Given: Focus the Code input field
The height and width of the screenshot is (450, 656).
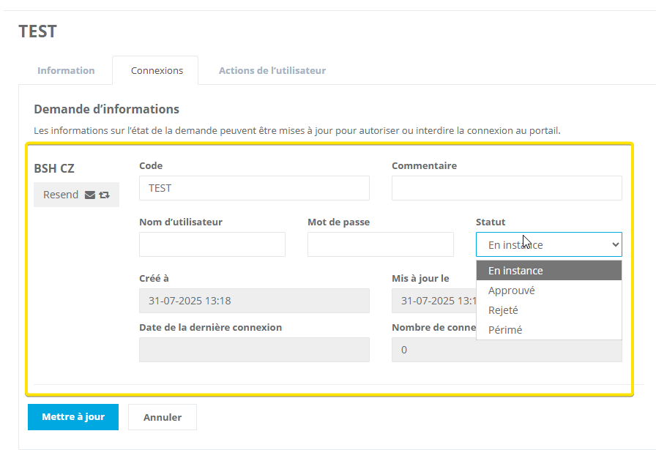Looking at the screenshot, I should point(254,188).
